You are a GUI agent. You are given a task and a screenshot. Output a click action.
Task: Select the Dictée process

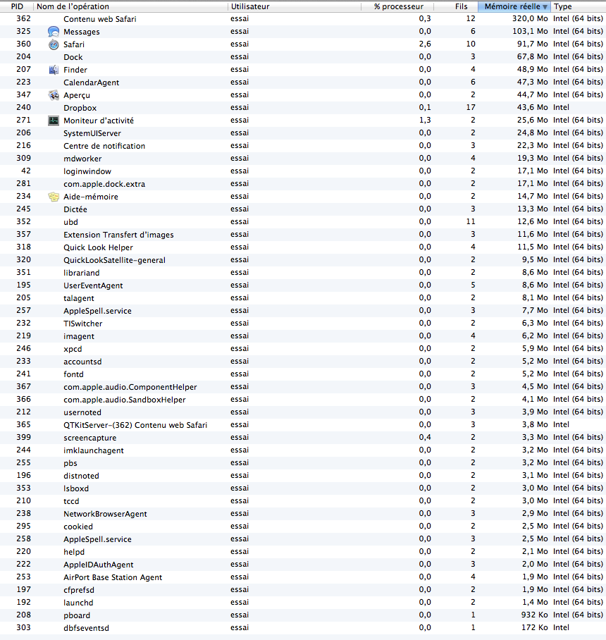303,209
